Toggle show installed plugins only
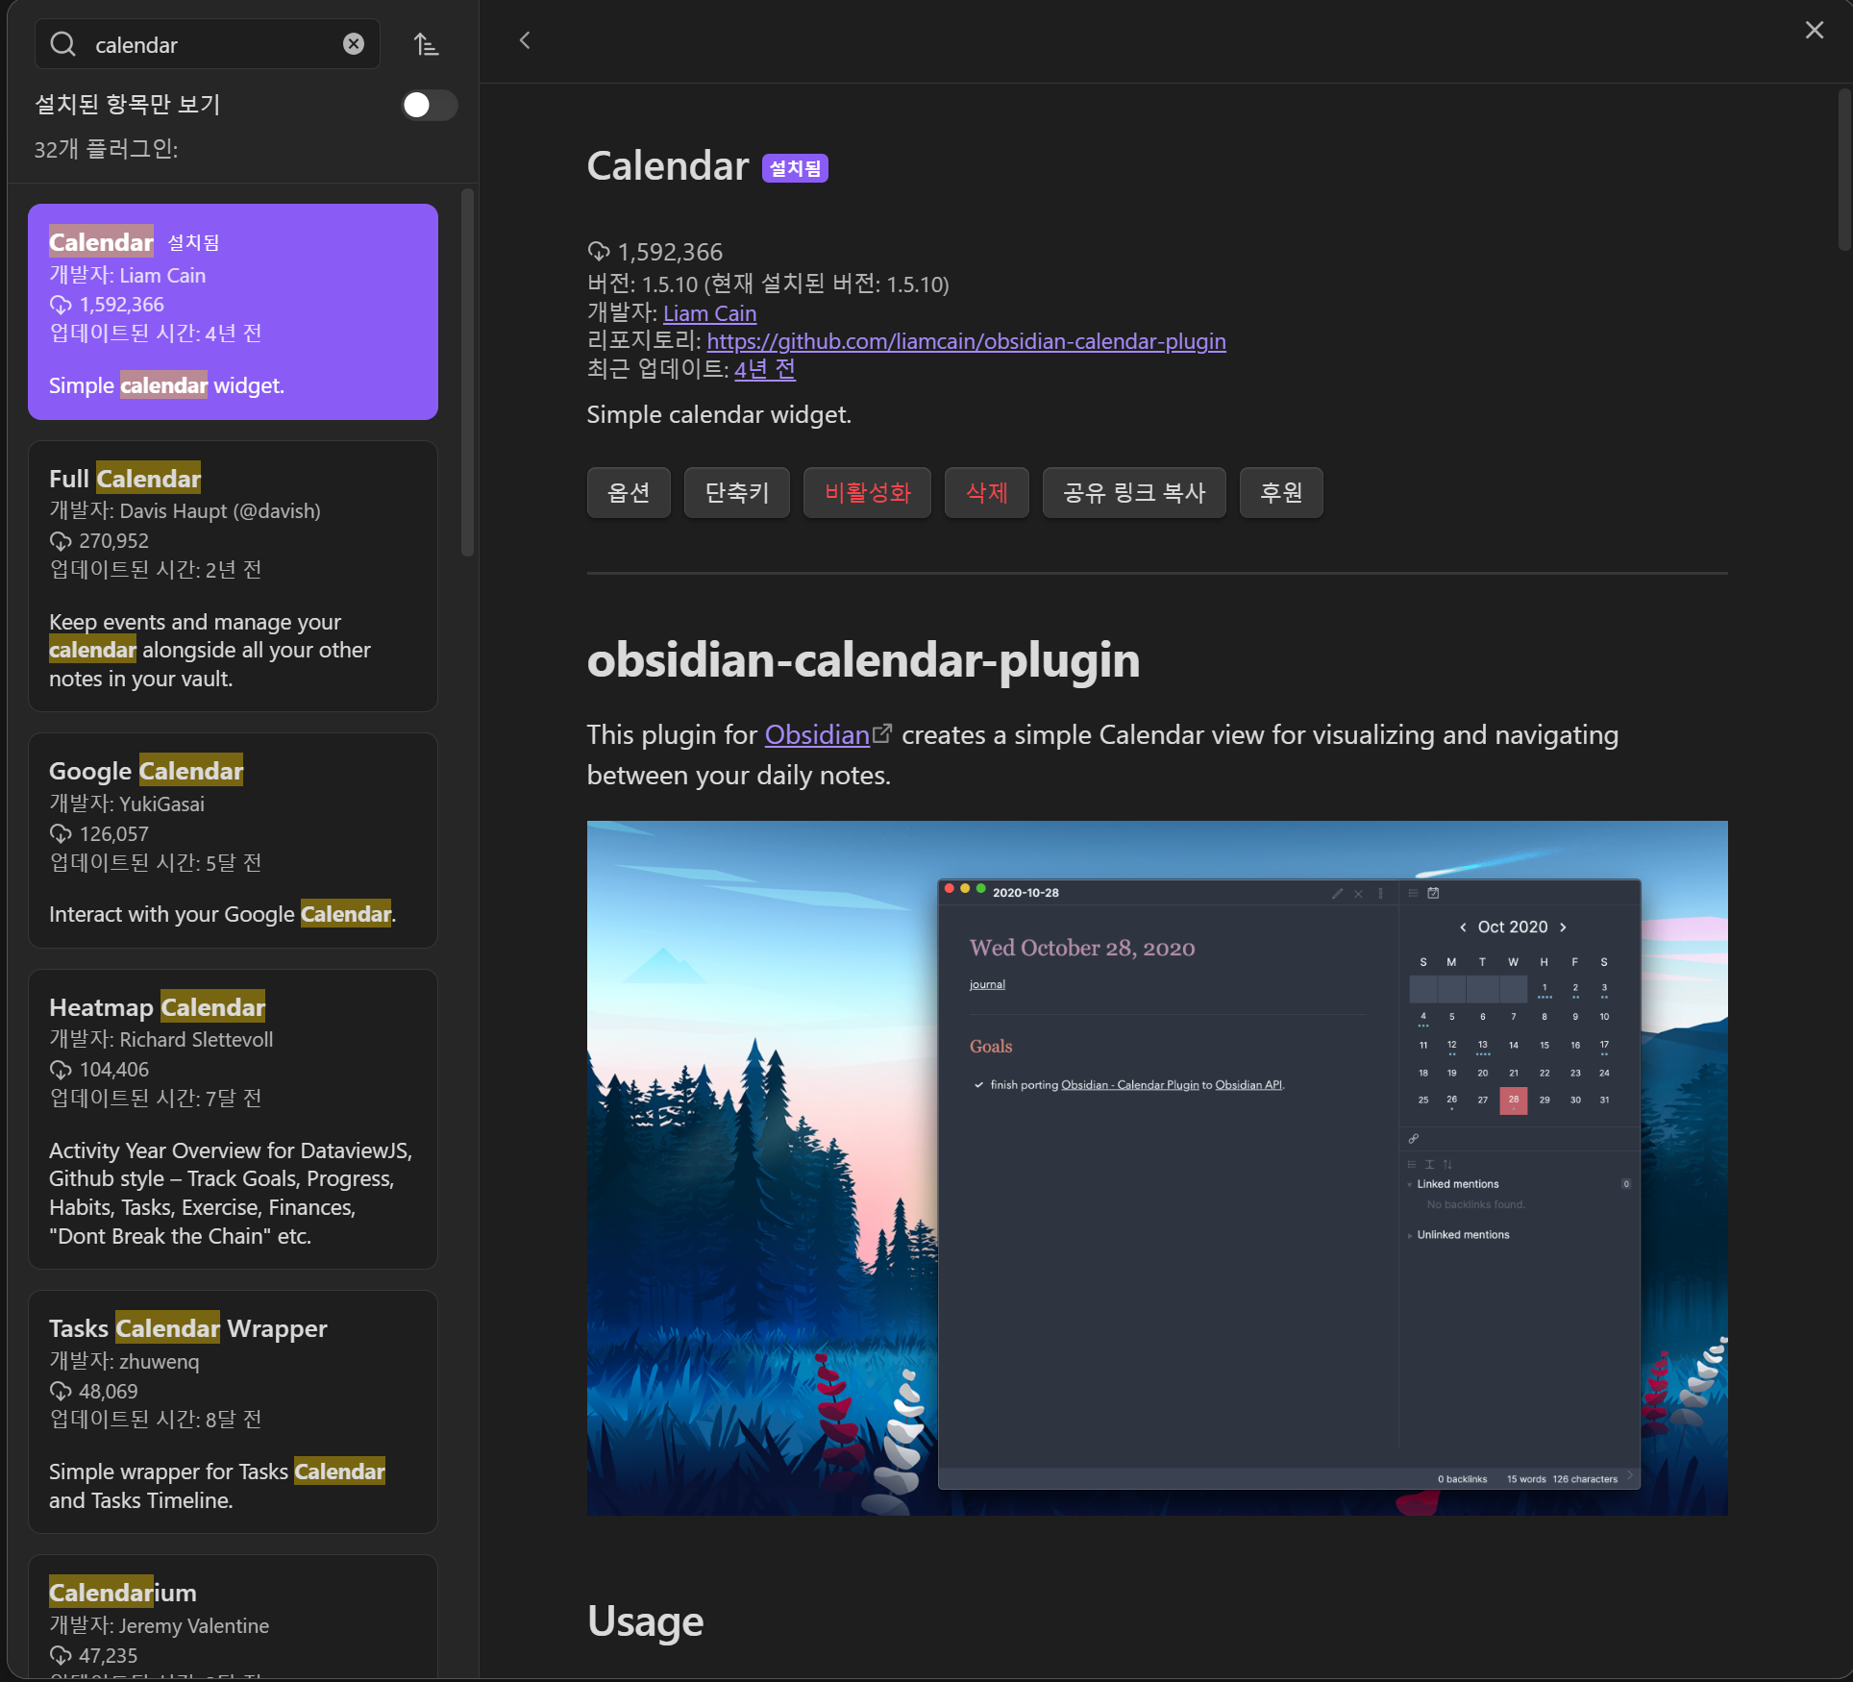This screenshot has height=1682, width=1853. (429, 105)
